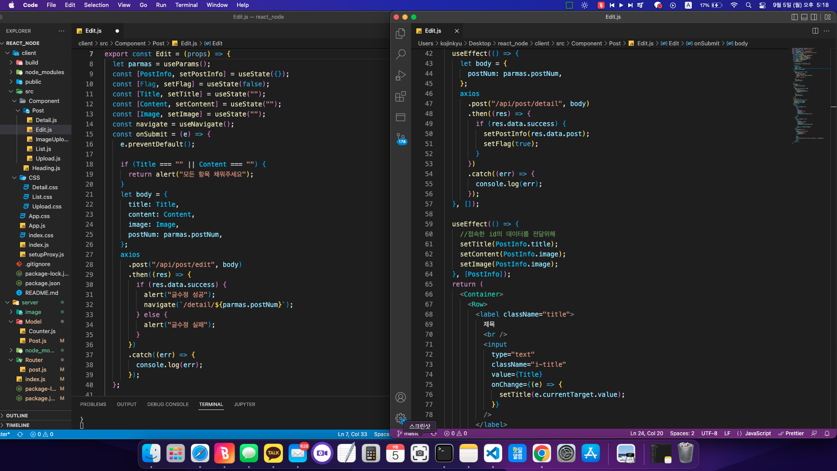Toggle primary sidebar in right title bar
837x471 pixels.
pyautogui.click(x=795, y=17)
